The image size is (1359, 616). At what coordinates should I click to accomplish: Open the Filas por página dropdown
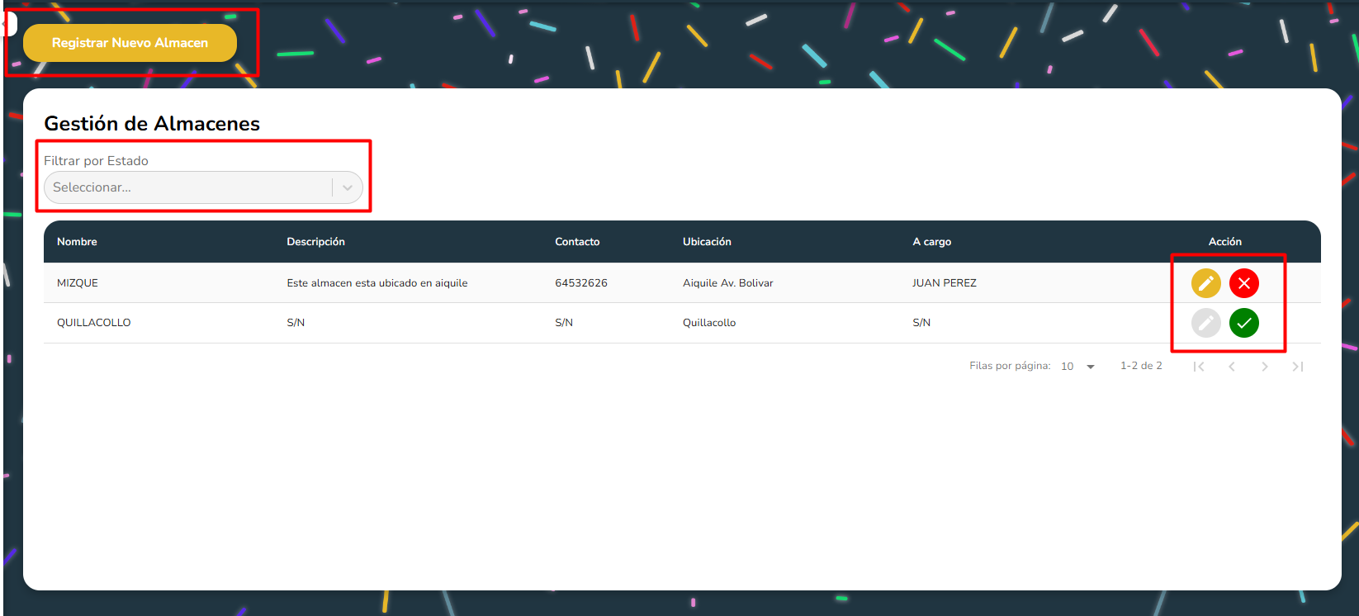pyautogui.click(x=1078, y=367)
